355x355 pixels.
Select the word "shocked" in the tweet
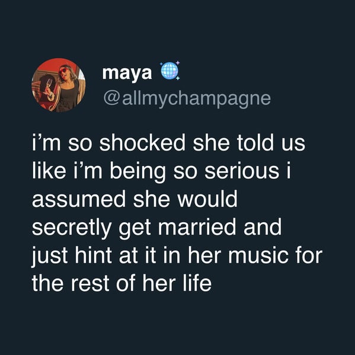coord(142,143)
